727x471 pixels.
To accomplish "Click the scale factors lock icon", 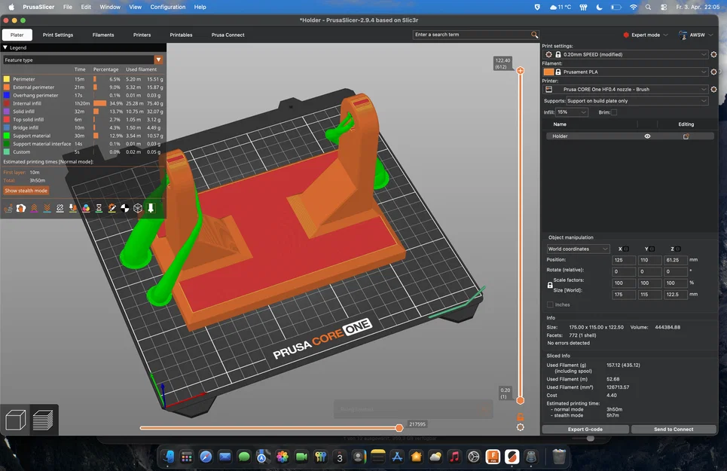I will tap(551, 285).
